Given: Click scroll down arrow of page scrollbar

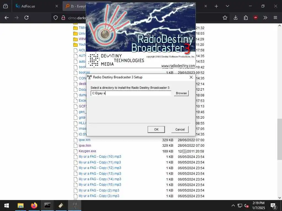Looking at the screenshot, I should pos(280,198).
